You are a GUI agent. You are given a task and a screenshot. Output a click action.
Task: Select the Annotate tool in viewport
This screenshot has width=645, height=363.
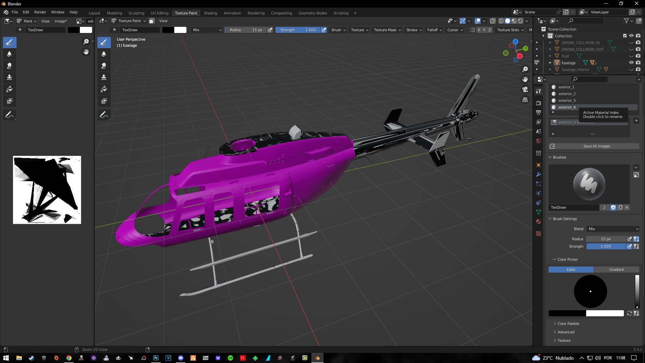click(104, 115)
